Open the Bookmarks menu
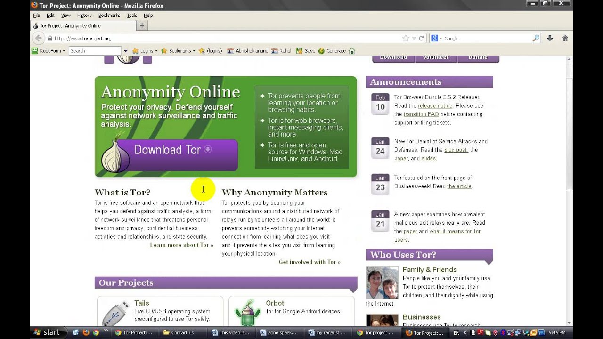Image resolution: width=603 pixels, height=339 pixels. [x=109, y=15]
